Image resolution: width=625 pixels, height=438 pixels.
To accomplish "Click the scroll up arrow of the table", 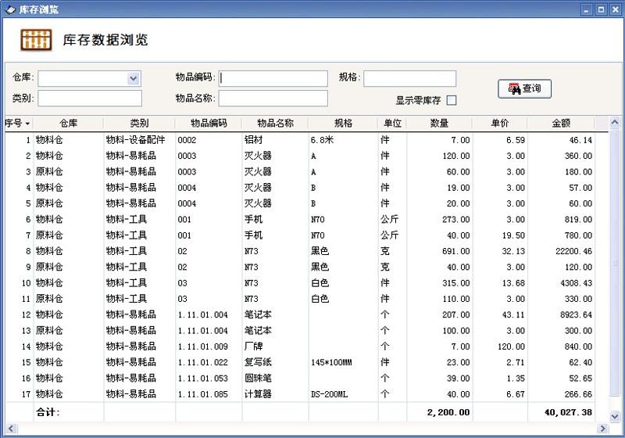I will pos(614,124).
